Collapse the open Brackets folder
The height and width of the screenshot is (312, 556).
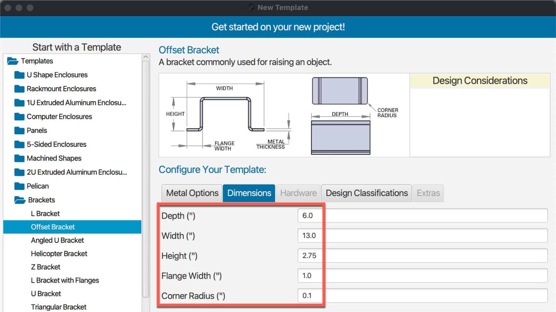[x=20, y=200]
